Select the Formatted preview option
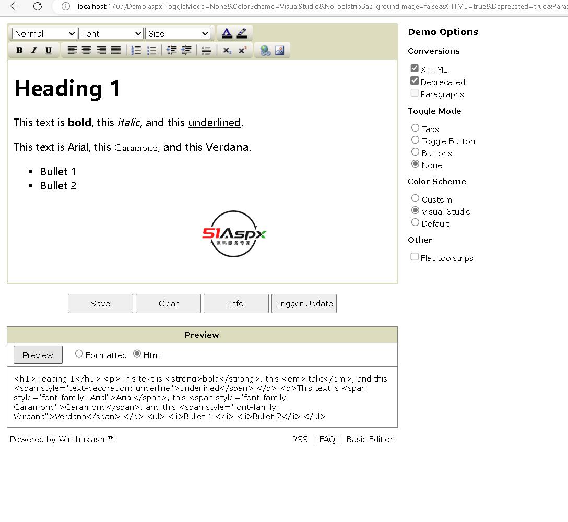The height and width of the screenshot is (522, 568). pyautogui.click(x=79, y=353)
